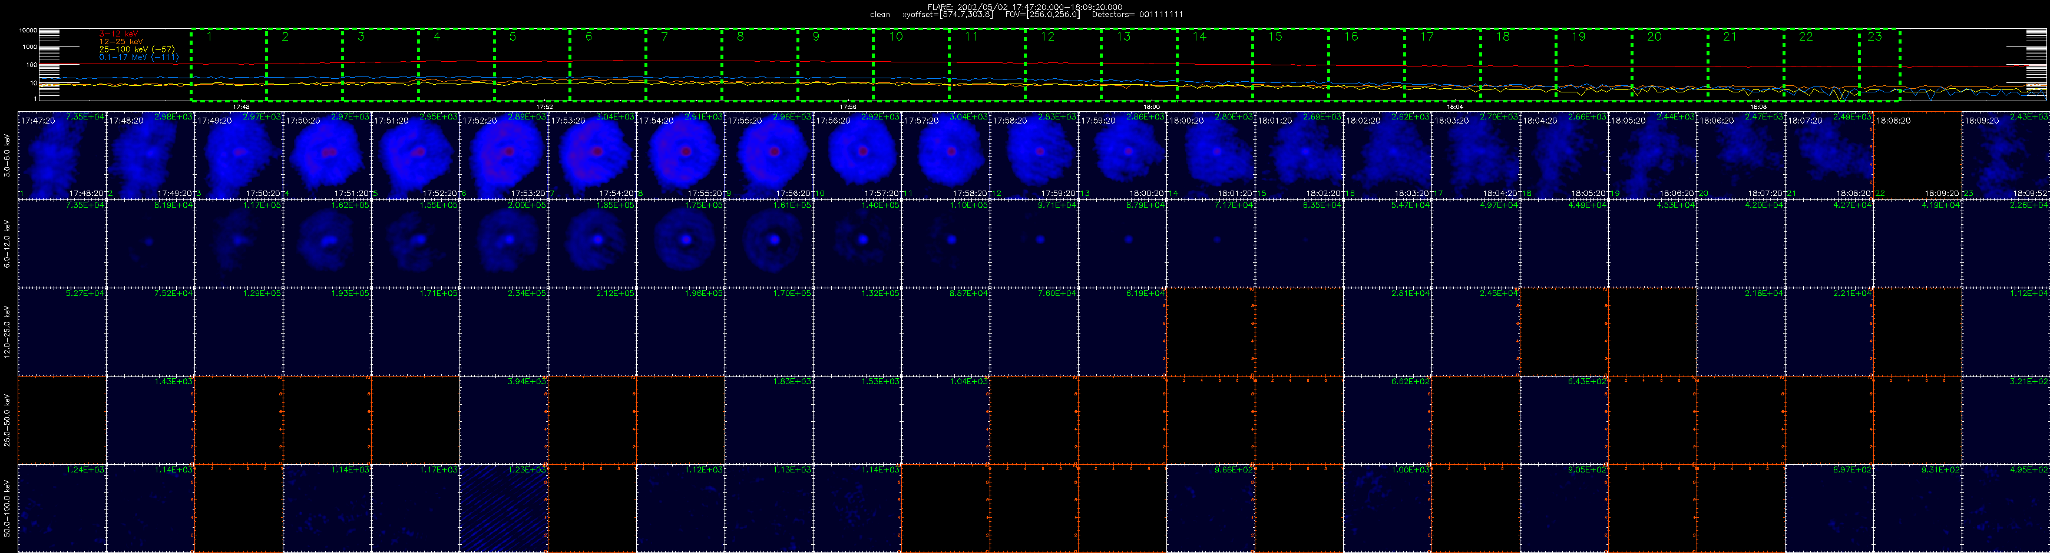Open the 3.0-6.0 keV image at 18:09:20
The image size is (2050, 553).
coord(2005,155)
